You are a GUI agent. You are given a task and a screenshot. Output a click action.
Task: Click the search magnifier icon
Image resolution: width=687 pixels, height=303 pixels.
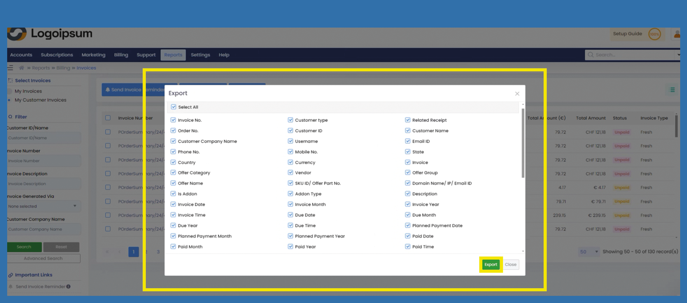point(591,55)
